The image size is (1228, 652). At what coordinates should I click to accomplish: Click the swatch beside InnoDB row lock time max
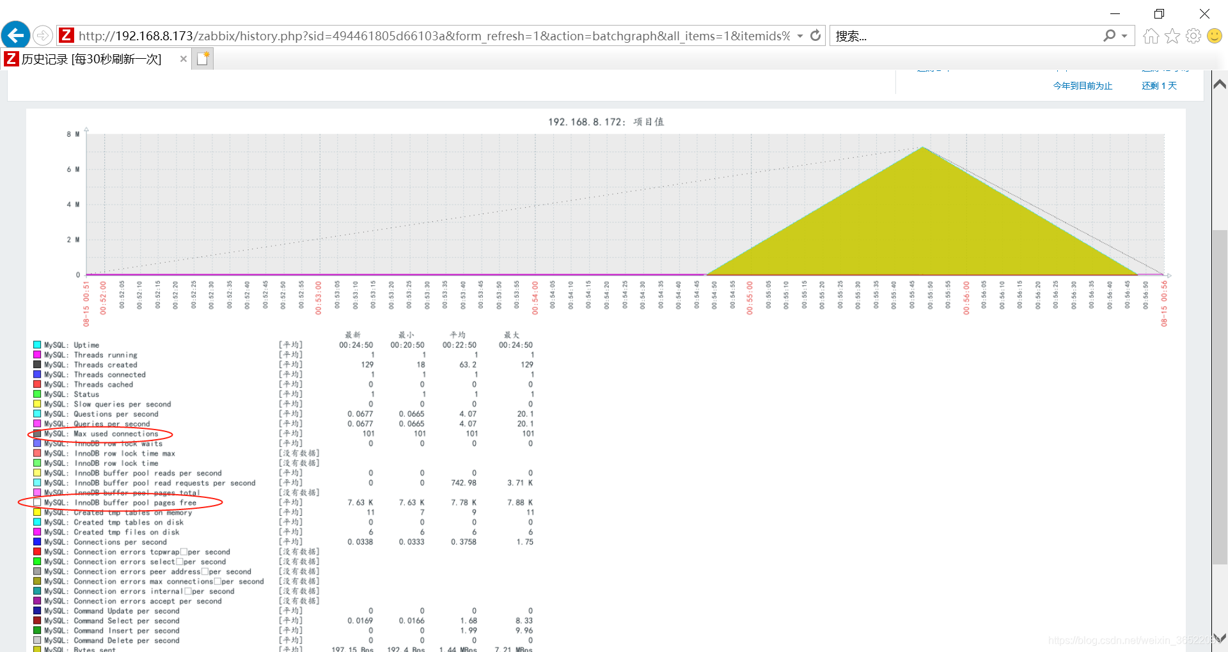coord(37,453)
